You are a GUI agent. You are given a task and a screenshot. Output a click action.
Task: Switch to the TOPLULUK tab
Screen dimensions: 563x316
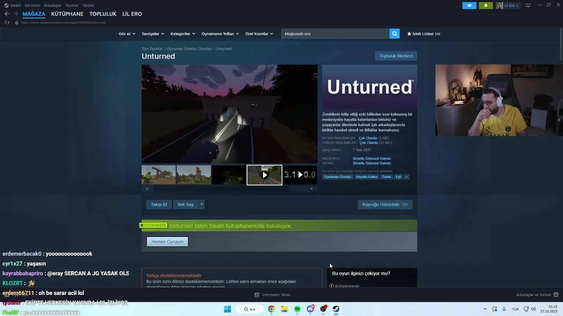[103, 14]
